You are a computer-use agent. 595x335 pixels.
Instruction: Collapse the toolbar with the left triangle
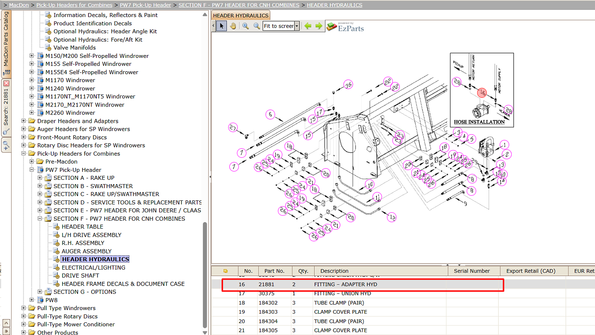[213, 26]
